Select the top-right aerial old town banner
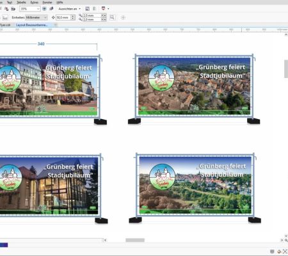The height and width of the screenshot is (256, 288). pyautogui.click(x=194, y=86)
